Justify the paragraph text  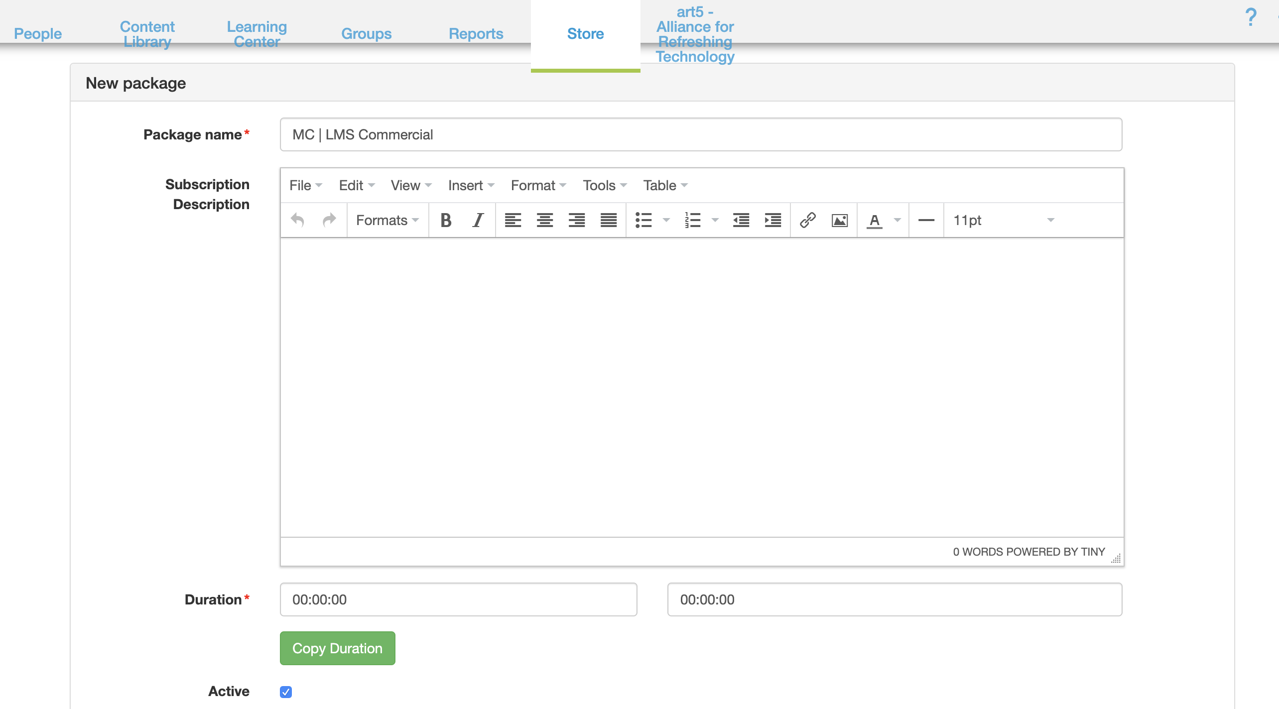[x=608, y=220]
